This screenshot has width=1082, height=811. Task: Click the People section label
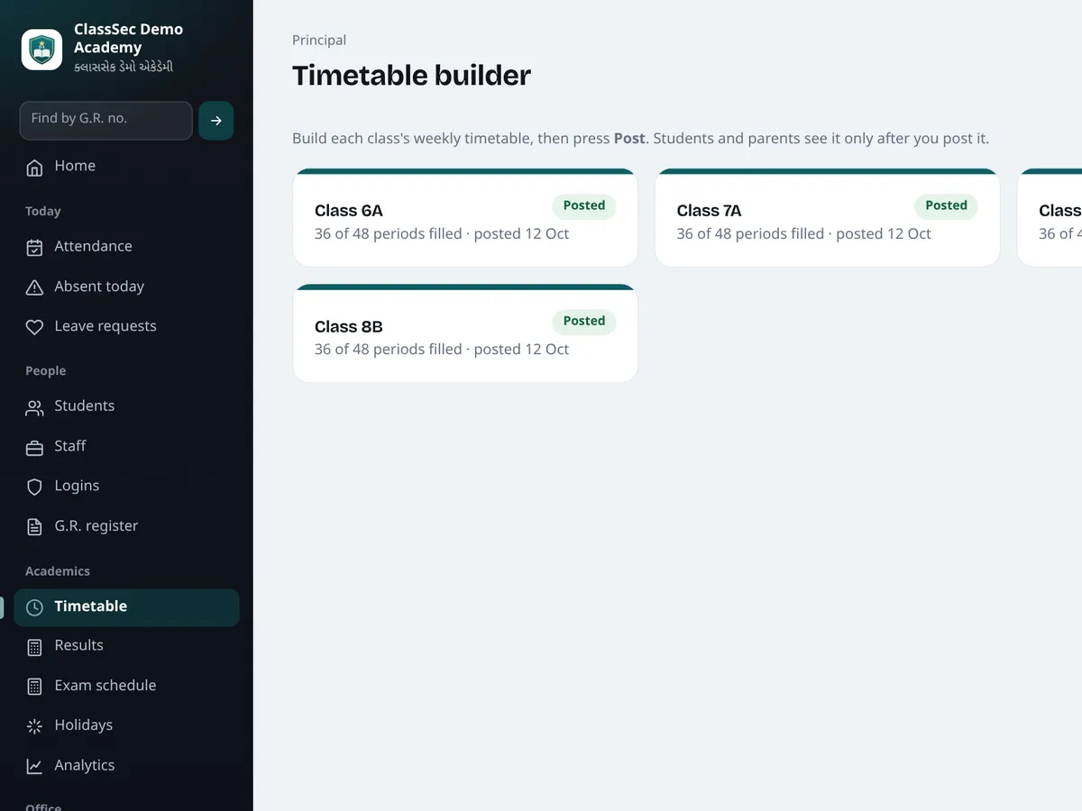(x=46, y=371)
